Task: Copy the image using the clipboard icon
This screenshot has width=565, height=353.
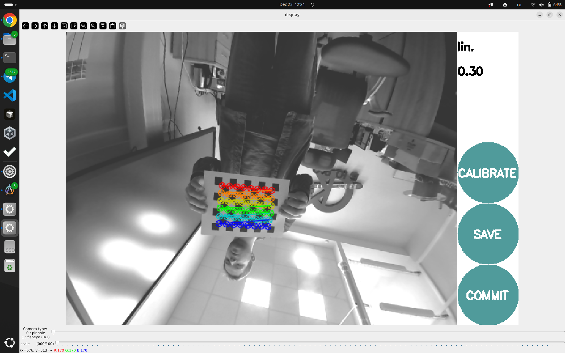Action: pyautogui.click(x=112, y=26)
